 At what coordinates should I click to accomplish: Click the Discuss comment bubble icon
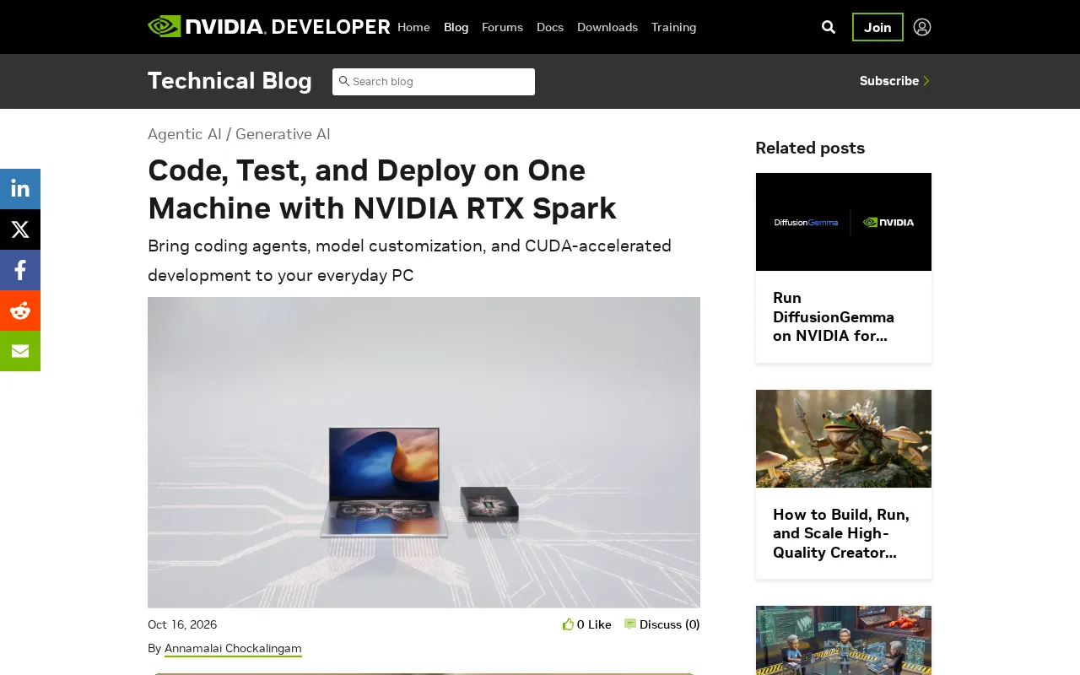point(630,624)
